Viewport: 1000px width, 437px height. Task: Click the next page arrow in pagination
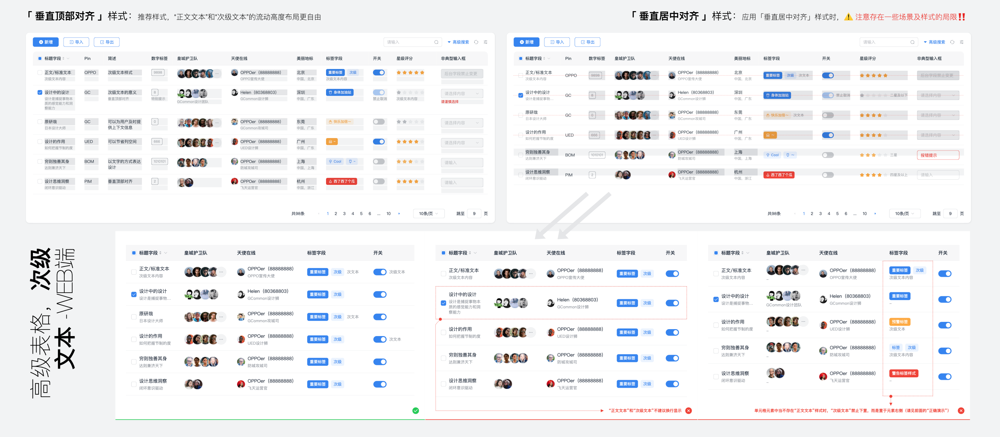(x=399, y=213)
